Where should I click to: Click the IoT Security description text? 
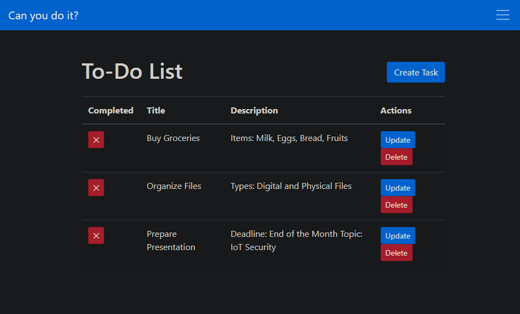[253, 247]
